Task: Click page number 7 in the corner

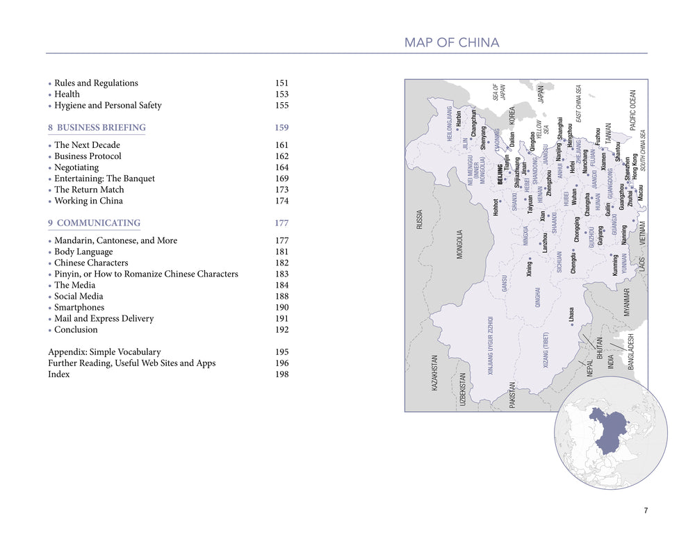Action: pos(646,511)
